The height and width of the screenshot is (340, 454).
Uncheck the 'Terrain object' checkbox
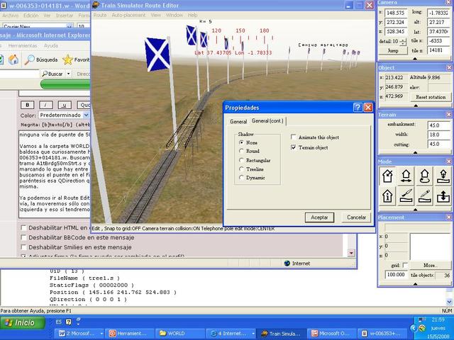294,147
